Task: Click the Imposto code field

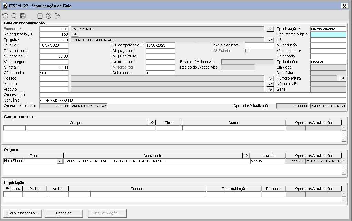Action: pos(54,84)
